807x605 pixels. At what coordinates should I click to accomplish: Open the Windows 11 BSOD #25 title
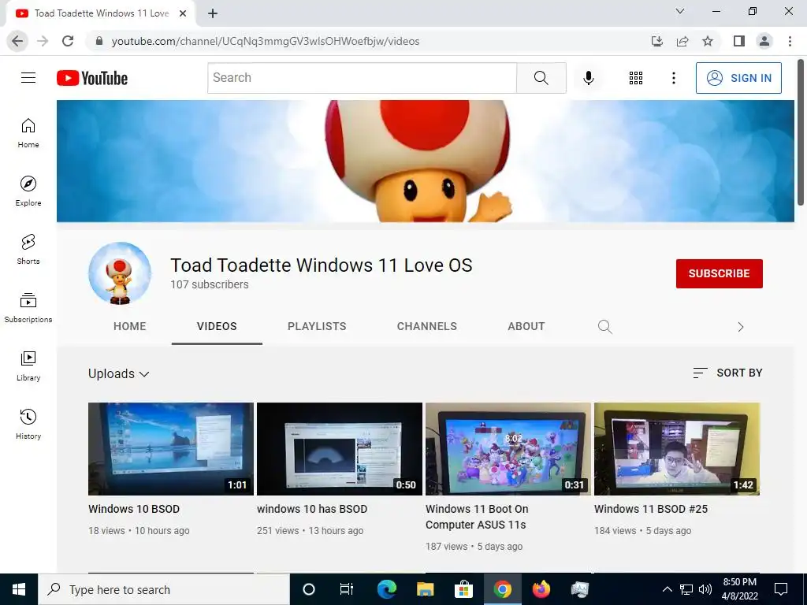coord(650,509)
